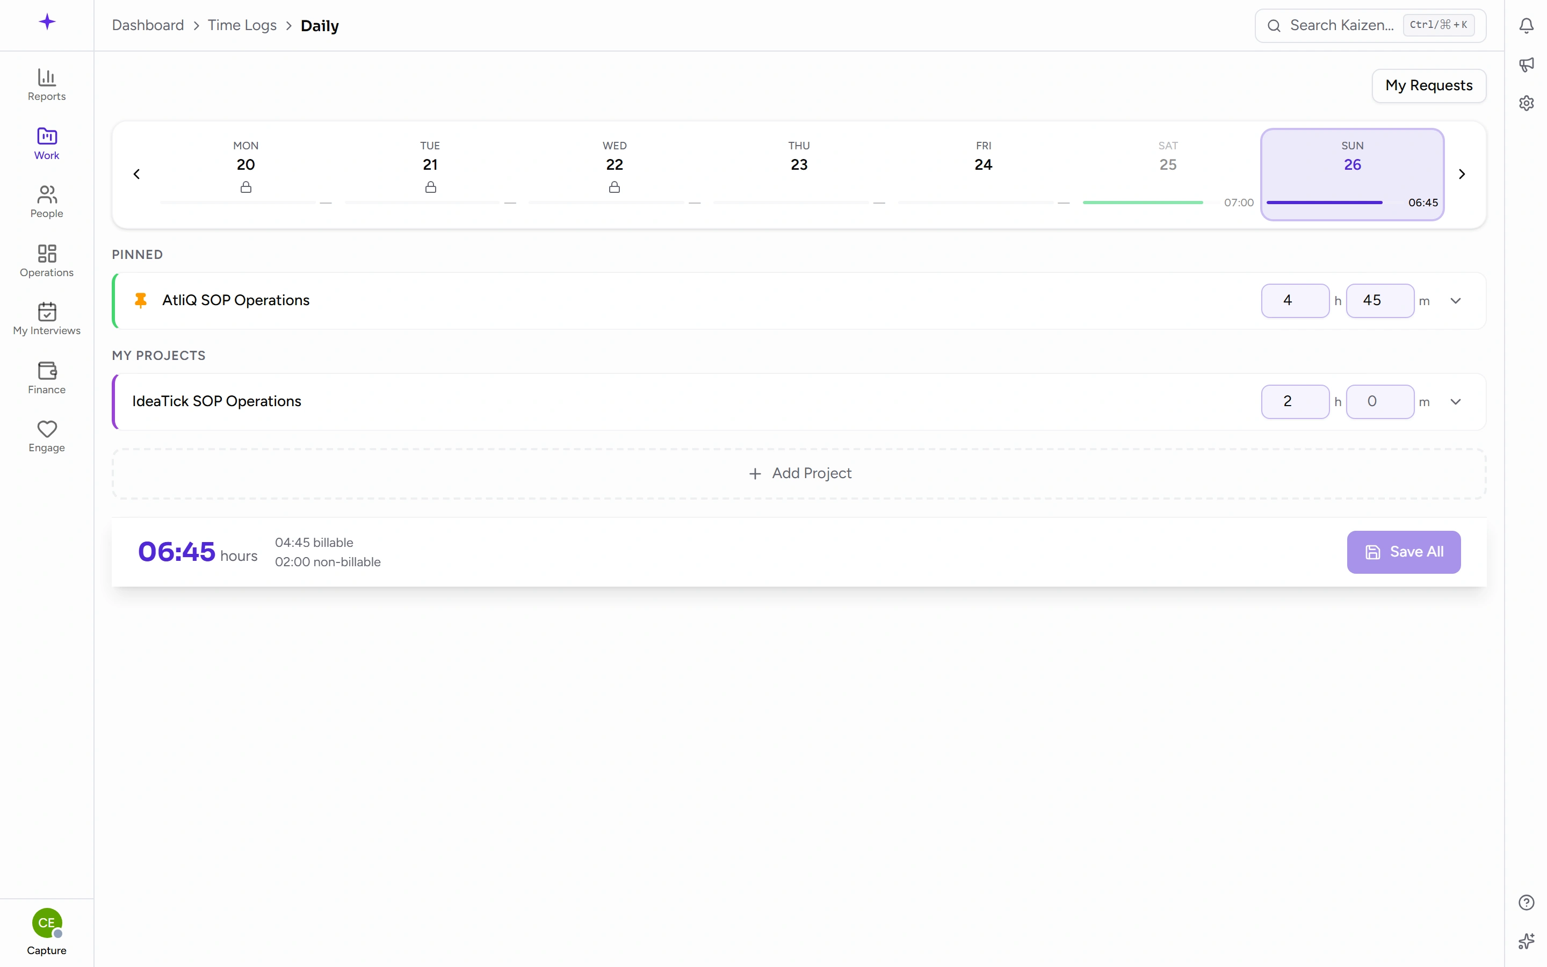The image size is (1547, 967).
Task: Click the Ctrl/⌘+K shortcut badge
Action: (1438, 26)
